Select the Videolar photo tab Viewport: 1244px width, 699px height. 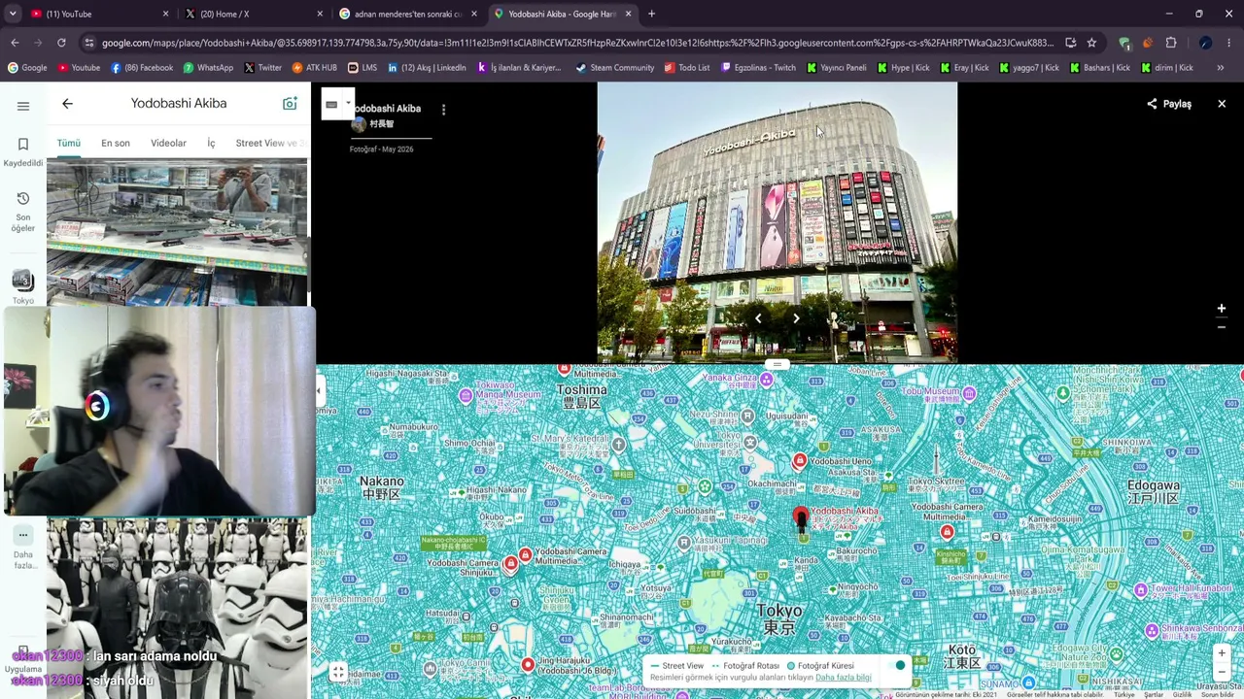click(x=168, y=143)
